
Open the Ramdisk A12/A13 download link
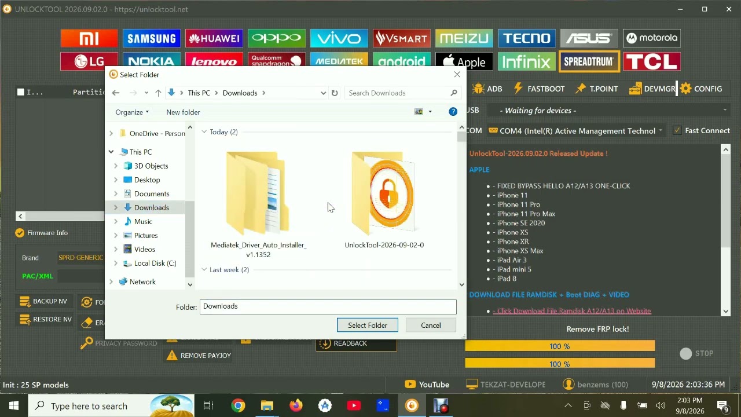pos(572,311)
